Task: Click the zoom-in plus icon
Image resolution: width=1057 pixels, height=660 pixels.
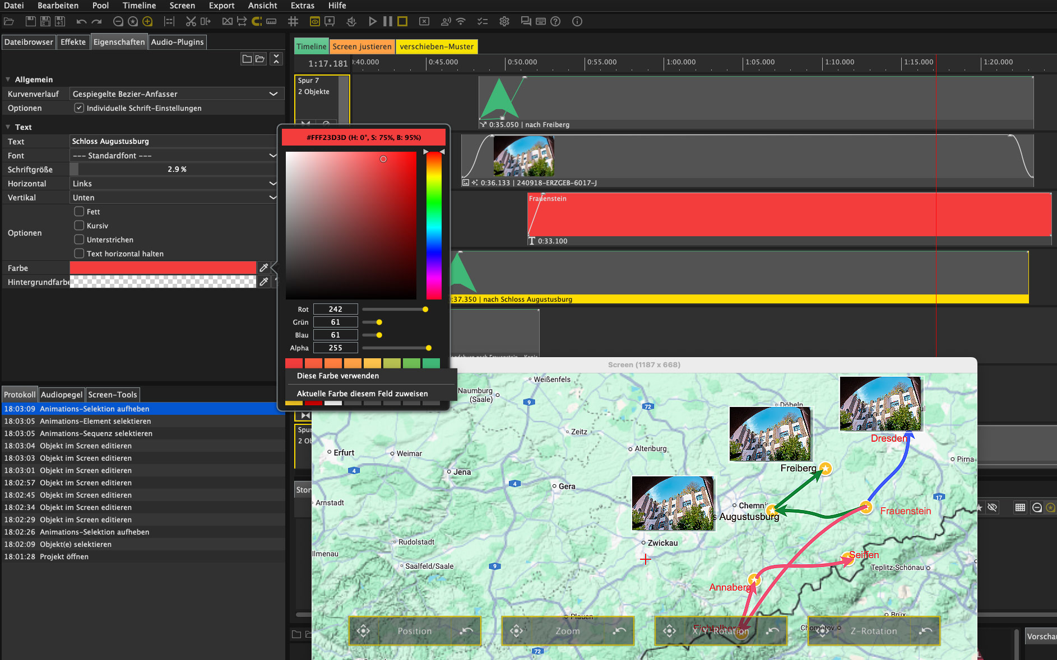Action: pos(147,21)
